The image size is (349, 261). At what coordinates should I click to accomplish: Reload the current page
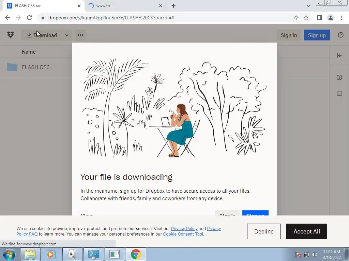29,18
